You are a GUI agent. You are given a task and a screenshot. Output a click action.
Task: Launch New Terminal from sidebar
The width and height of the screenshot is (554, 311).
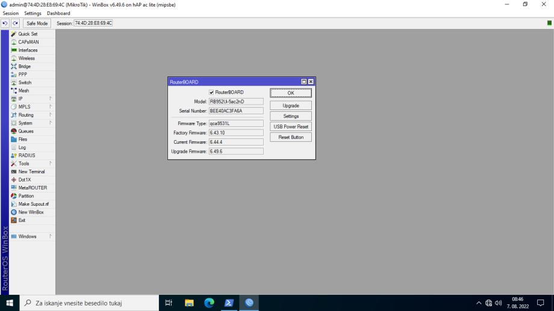pos(31,171)
